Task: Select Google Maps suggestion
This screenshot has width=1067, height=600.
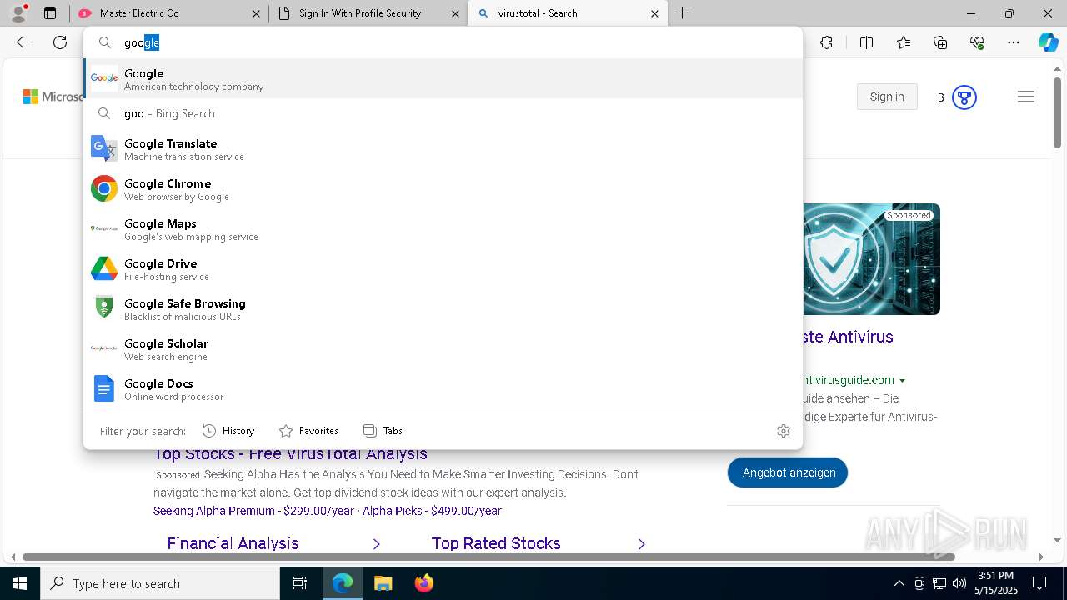Action: coord(443,229)
